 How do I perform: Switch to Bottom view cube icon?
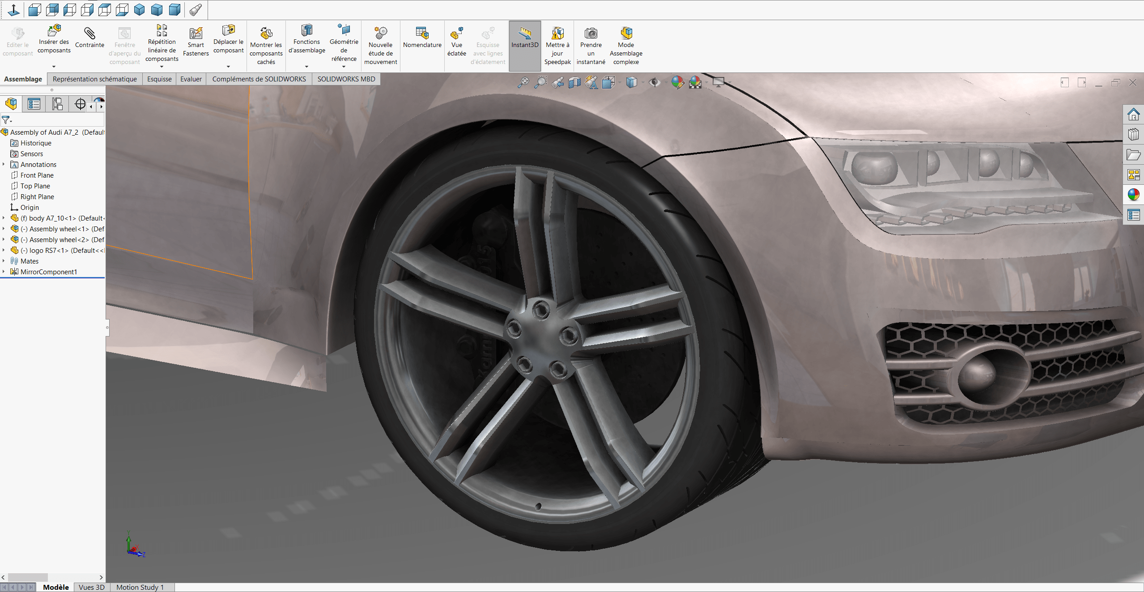click(x=122, y=9)
